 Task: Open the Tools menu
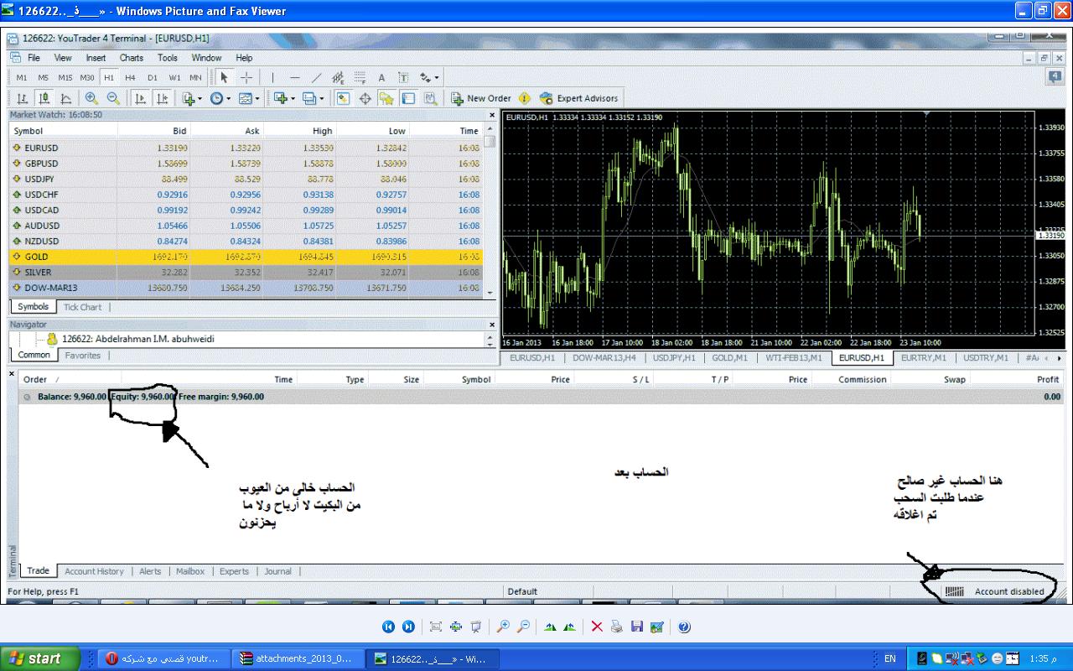(168, 58)
